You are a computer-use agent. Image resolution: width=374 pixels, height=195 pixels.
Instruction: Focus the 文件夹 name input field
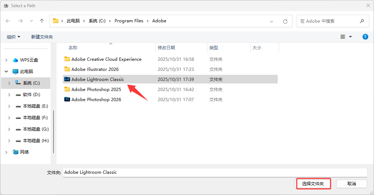click(215, 173)
